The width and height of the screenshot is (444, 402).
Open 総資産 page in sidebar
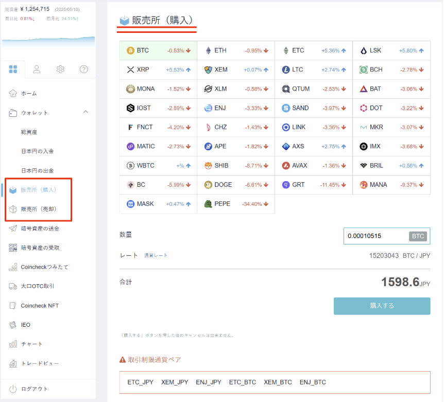[x=29, y=132]
